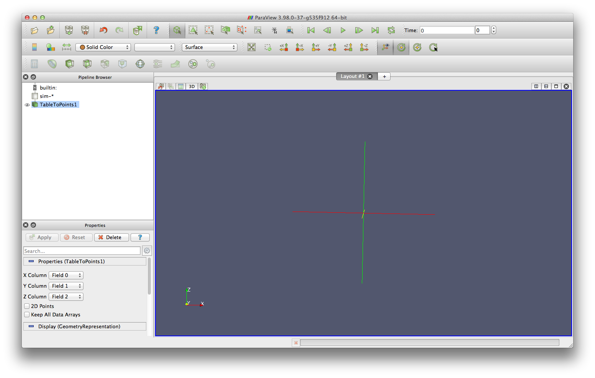Open the X Column dropdown
The height and width of the screenshot is (378, 595).
coord(66,275)
